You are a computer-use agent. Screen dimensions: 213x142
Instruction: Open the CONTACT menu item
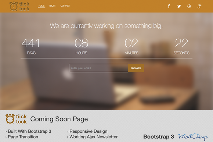[x=65, y=6]
